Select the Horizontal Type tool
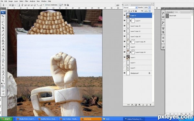This screenshot has height=121, width=194. pos(3,62)
